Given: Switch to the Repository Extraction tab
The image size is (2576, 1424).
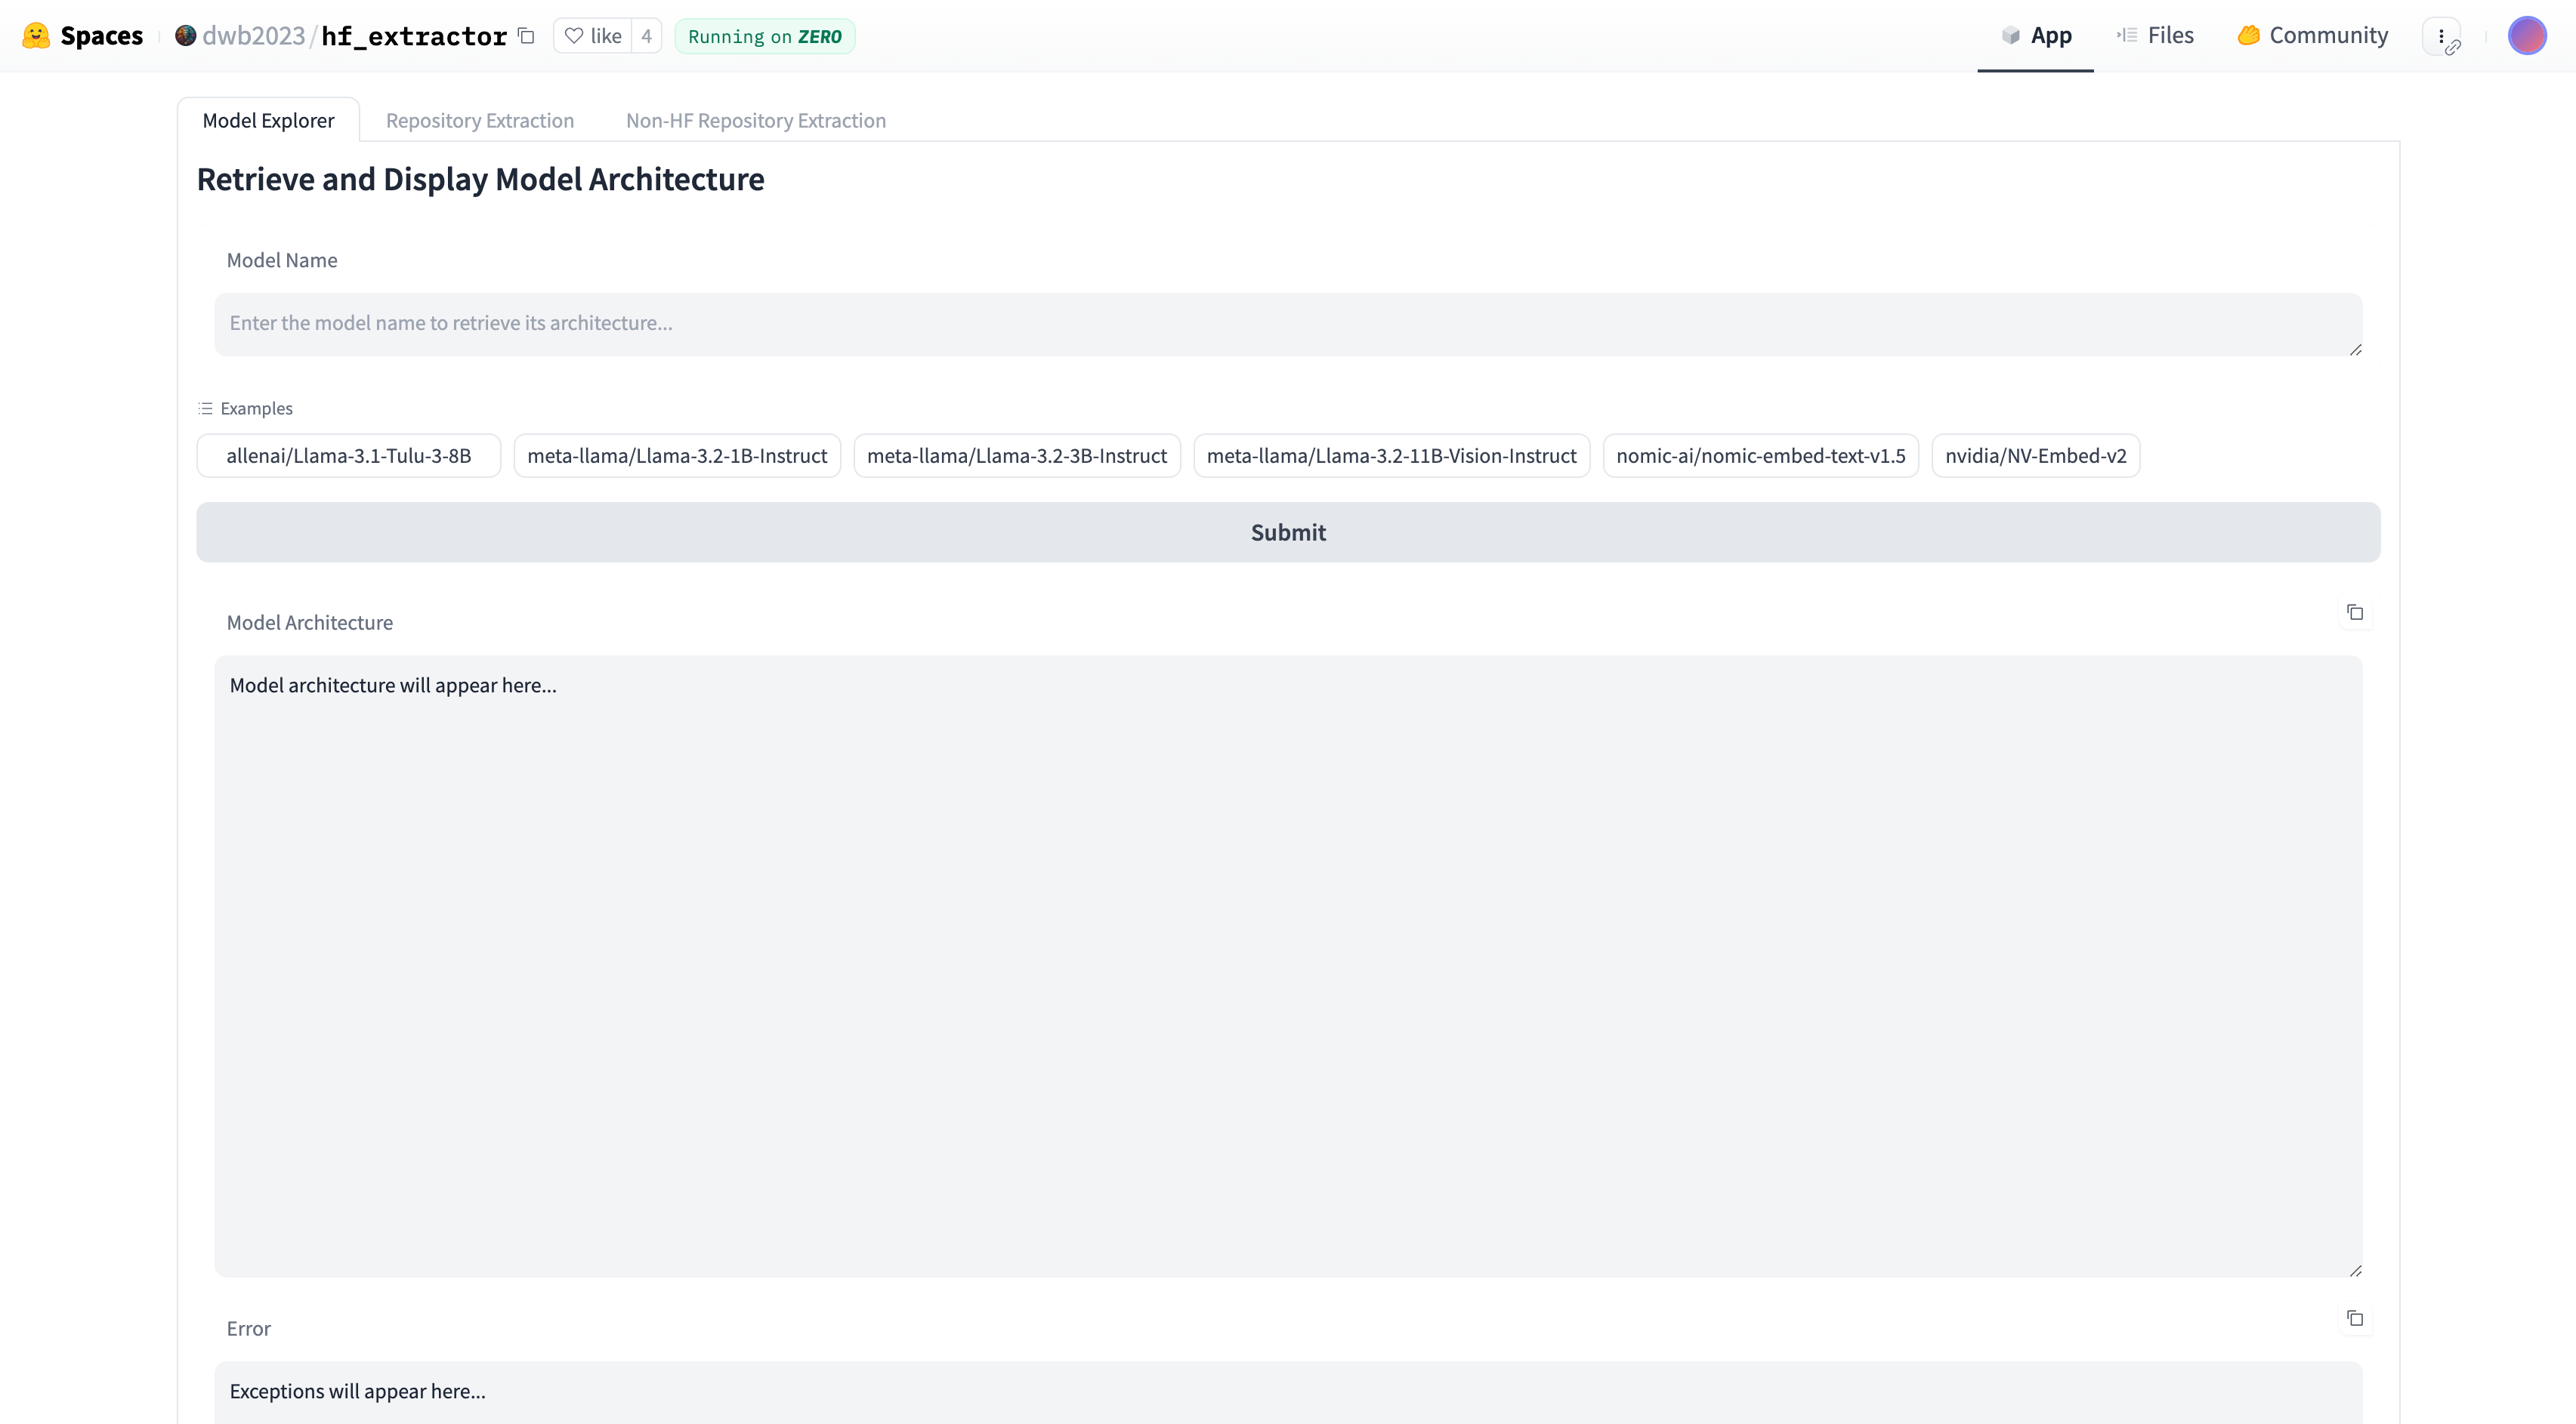Looking at the screenshot, I should 479,119.
